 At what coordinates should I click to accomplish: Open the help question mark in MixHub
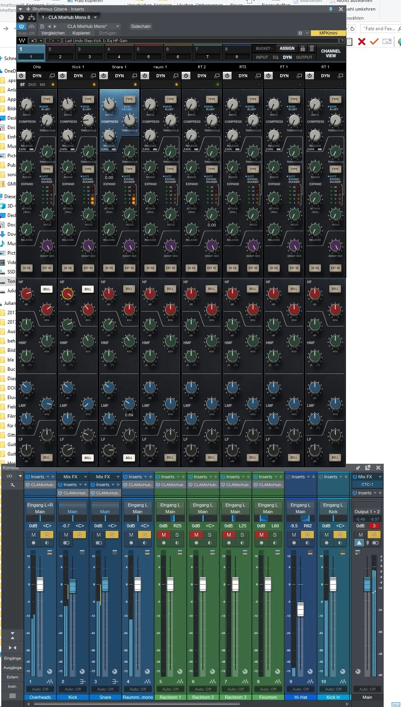point(342,40)
